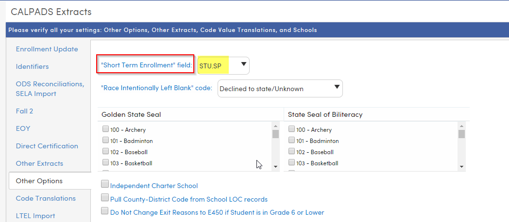Check 101 - Badminton under State Seal of Biliteracy
The height and width of the screenshot is (222, 509).
291,140
